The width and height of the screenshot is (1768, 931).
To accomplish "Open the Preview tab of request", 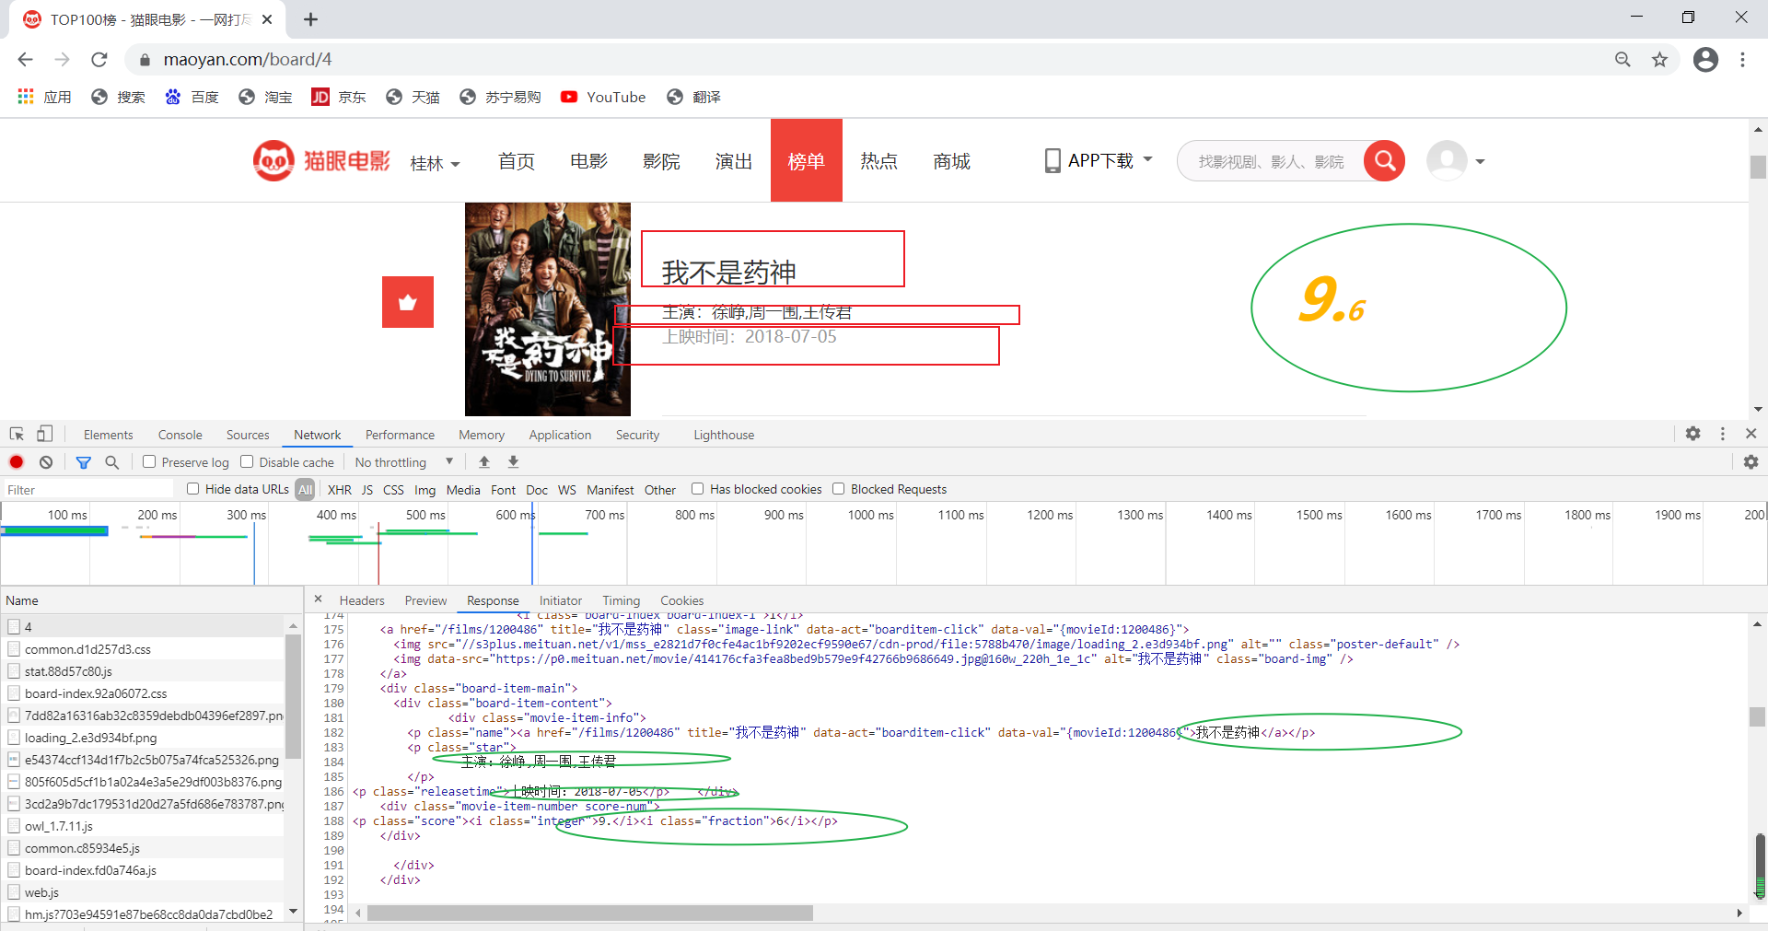I will (425, 600).
